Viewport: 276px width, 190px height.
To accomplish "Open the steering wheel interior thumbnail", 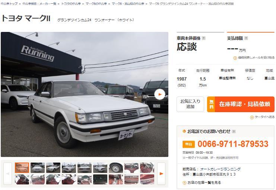I will 85,179.
